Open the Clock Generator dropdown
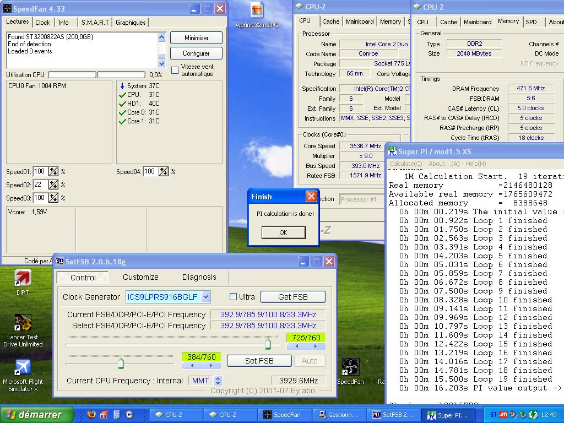The image size is (564, 423). click(206, 297)
